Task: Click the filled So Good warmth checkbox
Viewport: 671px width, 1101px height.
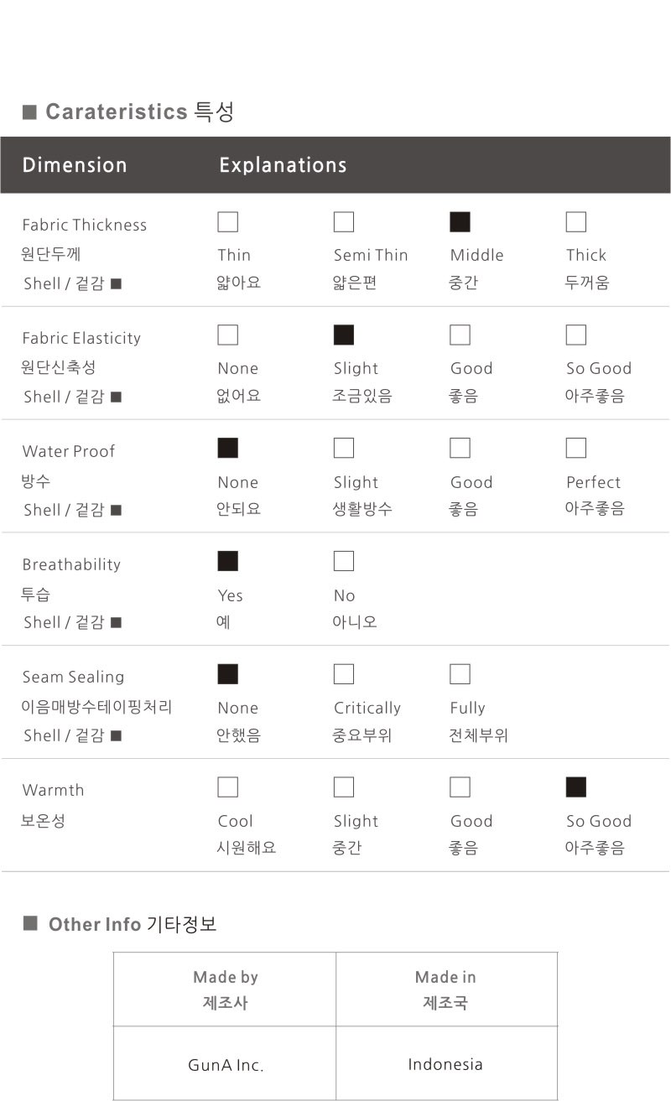Action: pos(575,787)
